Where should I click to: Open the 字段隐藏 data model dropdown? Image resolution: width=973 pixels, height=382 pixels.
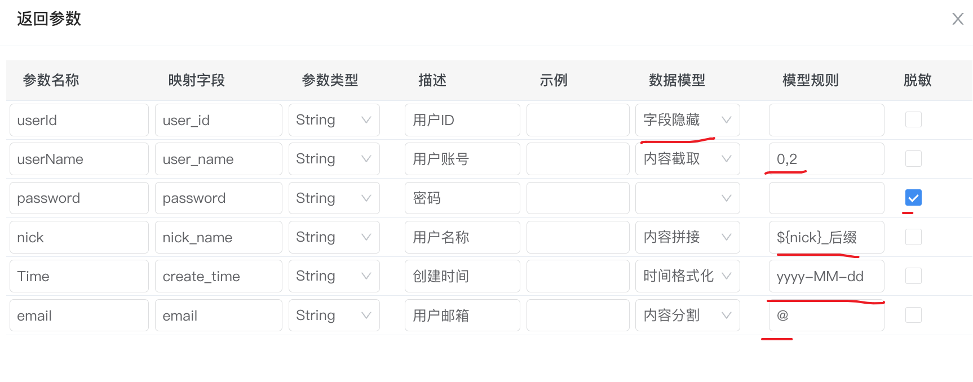pyautogui.click(x=687, y=120)
